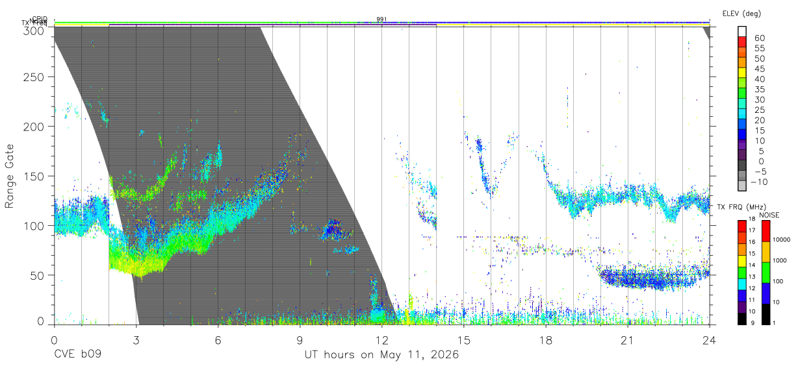Pick the lightest gray block beside ELEV -10

pyautogui.click(x=742, y=186)
